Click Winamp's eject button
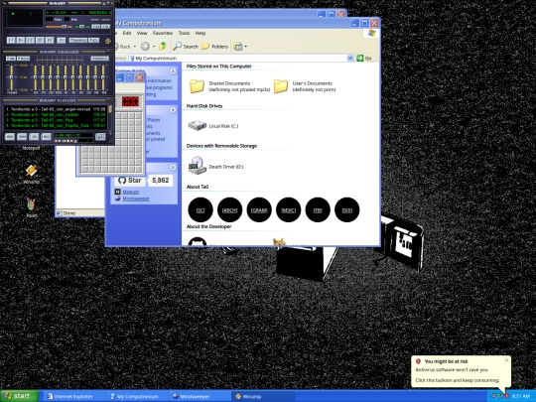Viewport: 536px width, 402px height. [61, 41]
